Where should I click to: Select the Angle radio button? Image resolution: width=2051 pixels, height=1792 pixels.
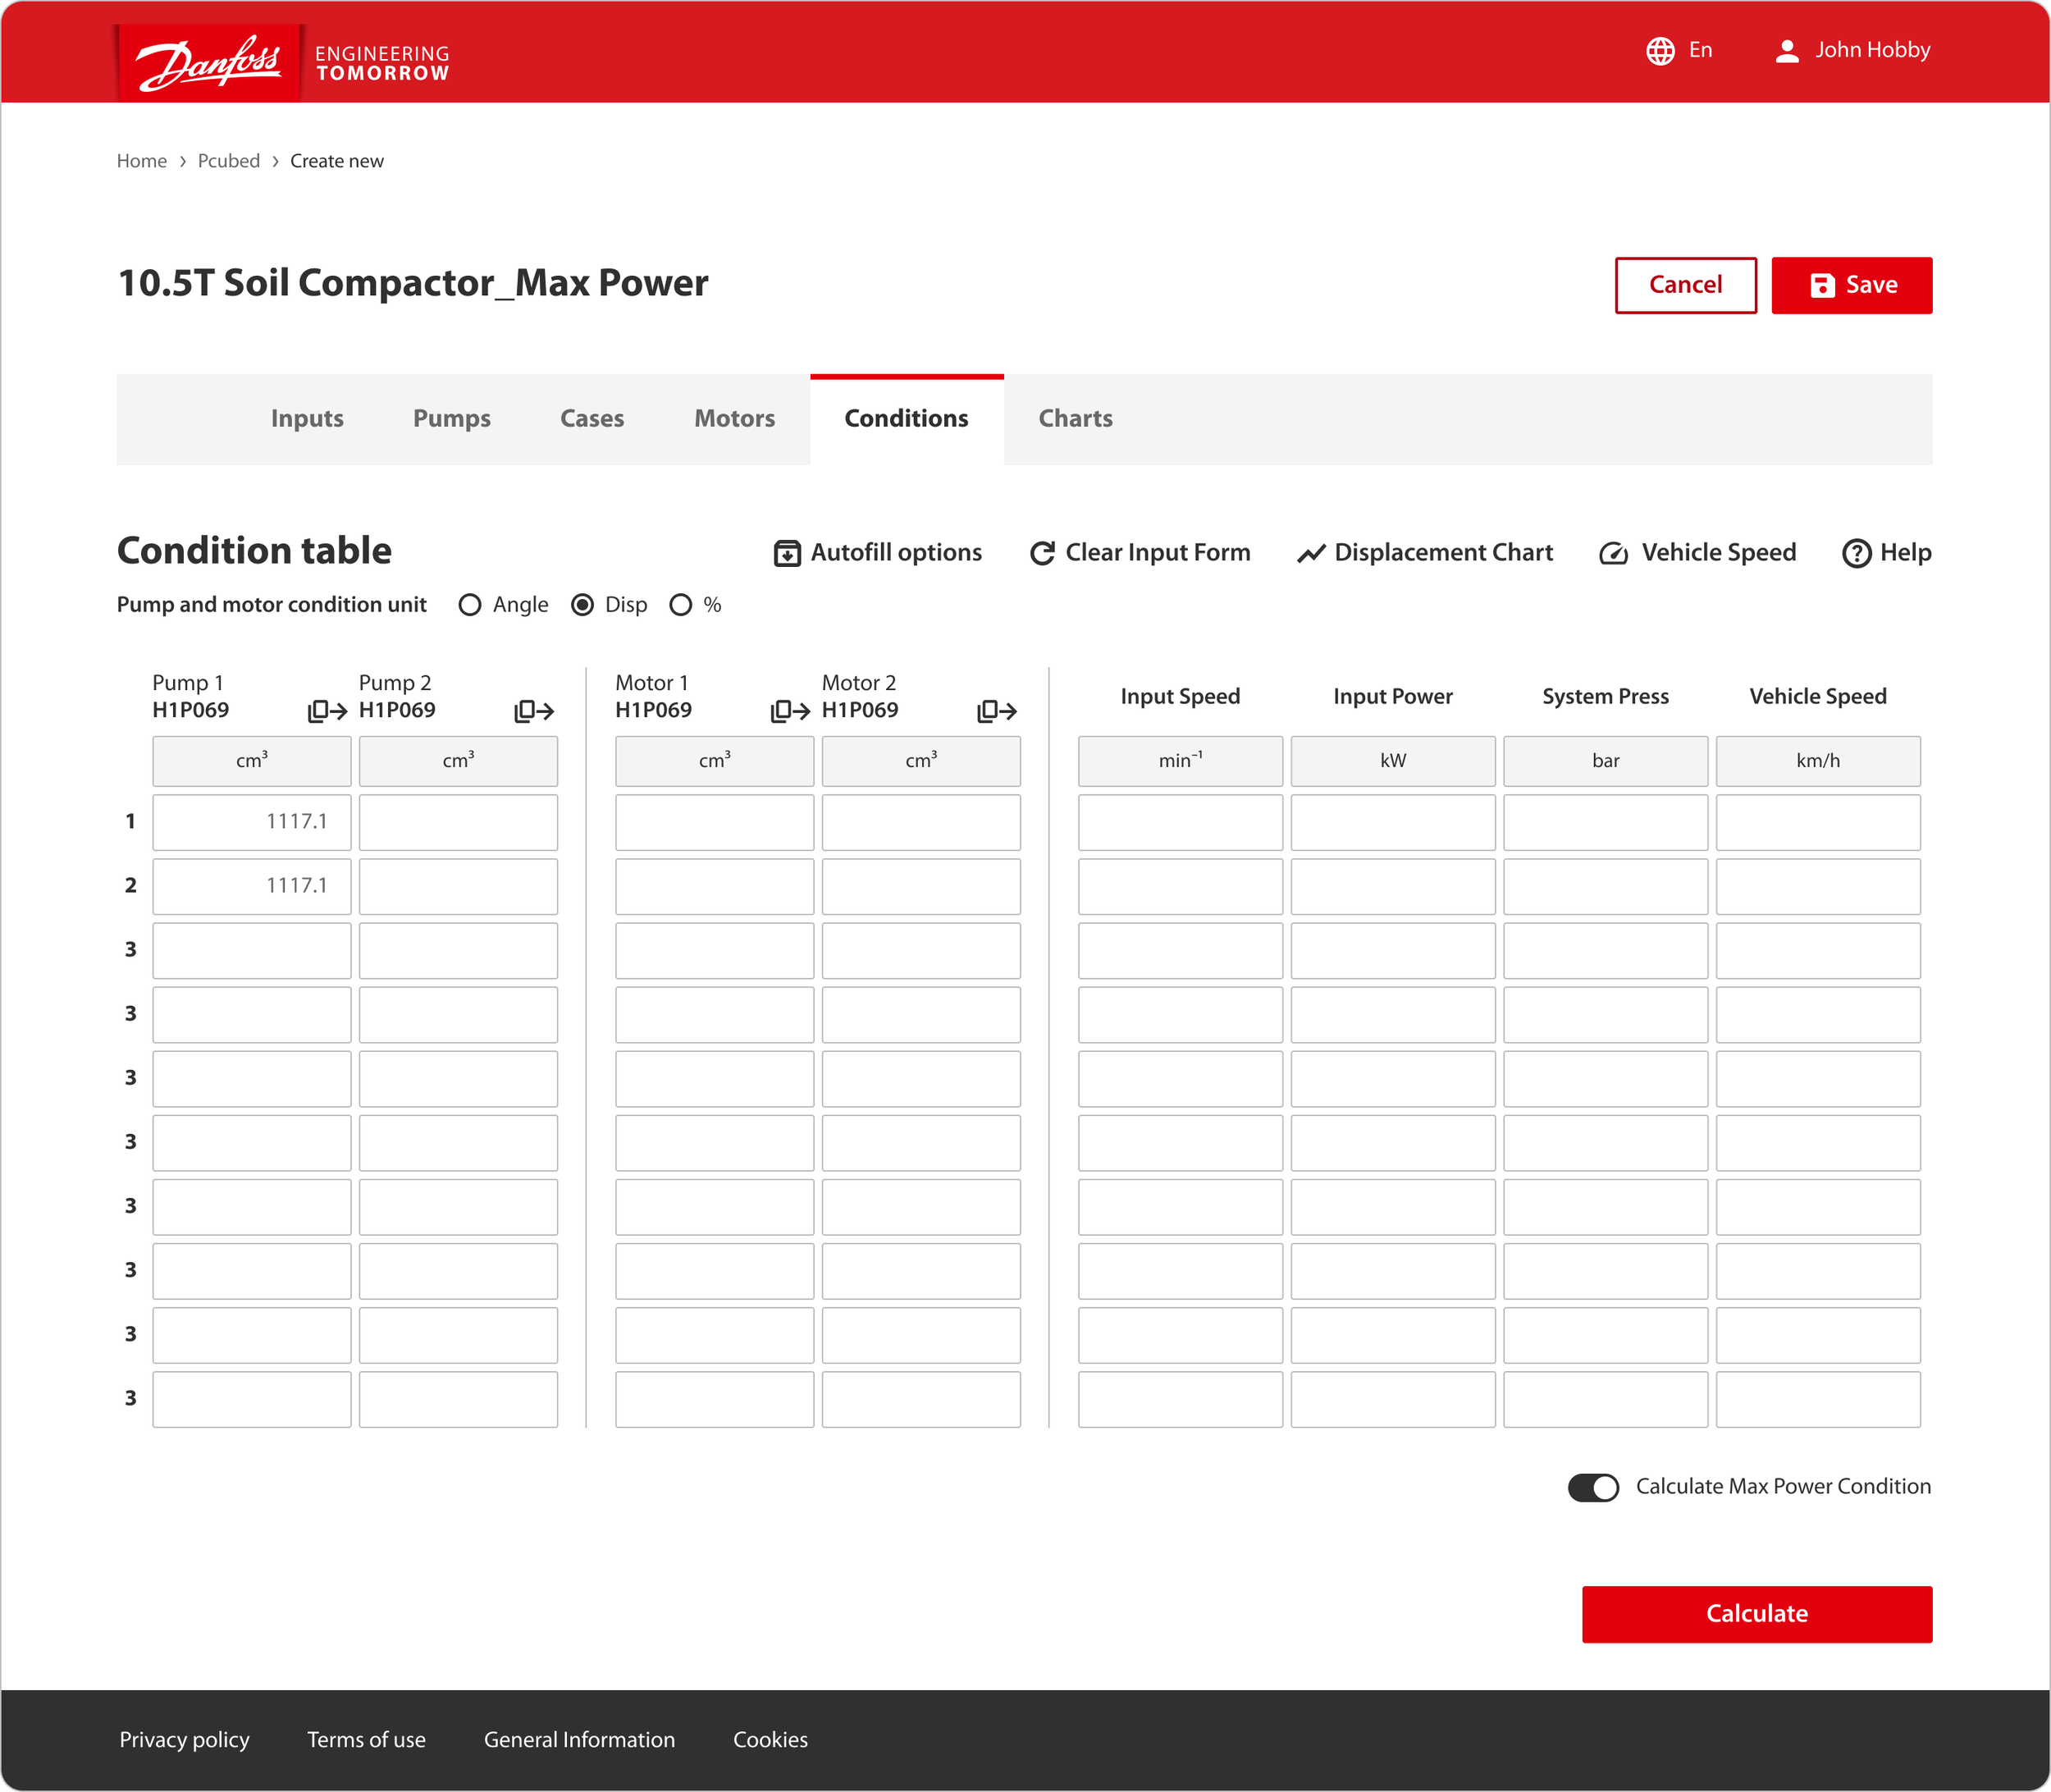click(470, 605)
